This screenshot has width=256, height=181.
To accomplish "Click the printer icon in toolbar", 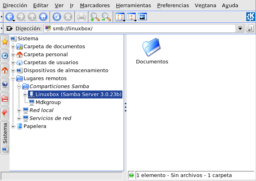I will [x=81, y=17].
